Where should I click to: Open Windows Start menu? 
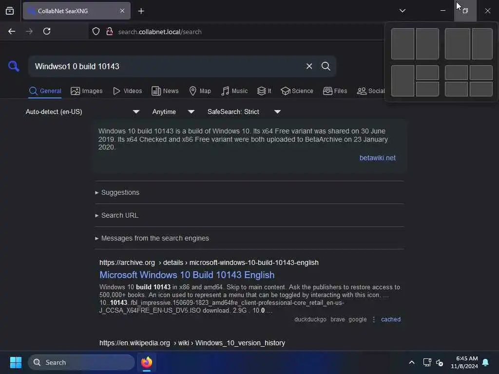coord(16,362)
